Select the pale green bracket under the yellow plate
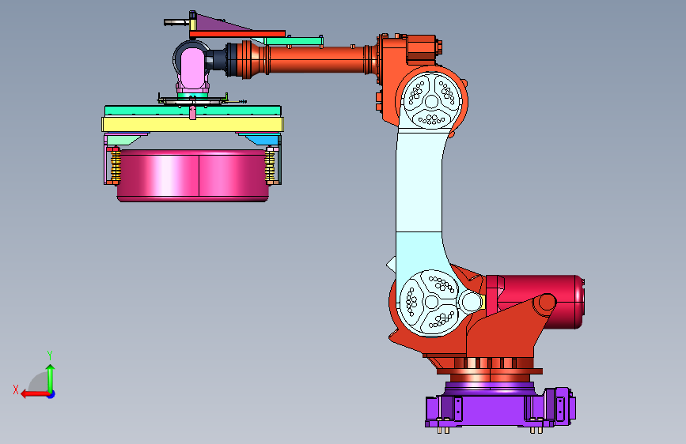The image size is (686, 444). coord(123,140)
